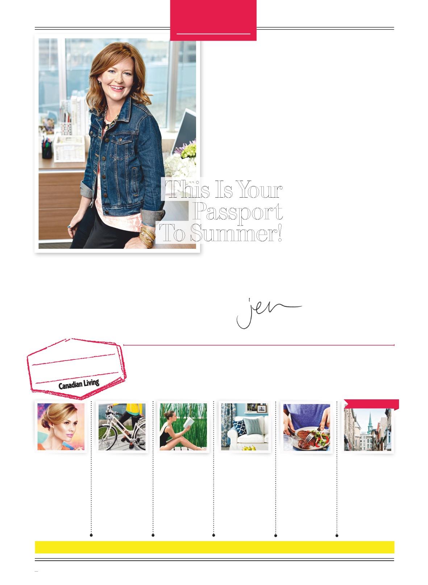
Task: Click the steak and salad plate thumbnail
Action: click(307, 427)
